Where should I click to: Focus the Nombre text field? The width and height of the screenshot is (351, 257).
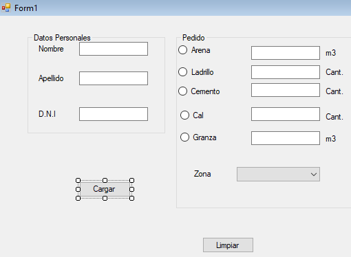tap(114, 49)
